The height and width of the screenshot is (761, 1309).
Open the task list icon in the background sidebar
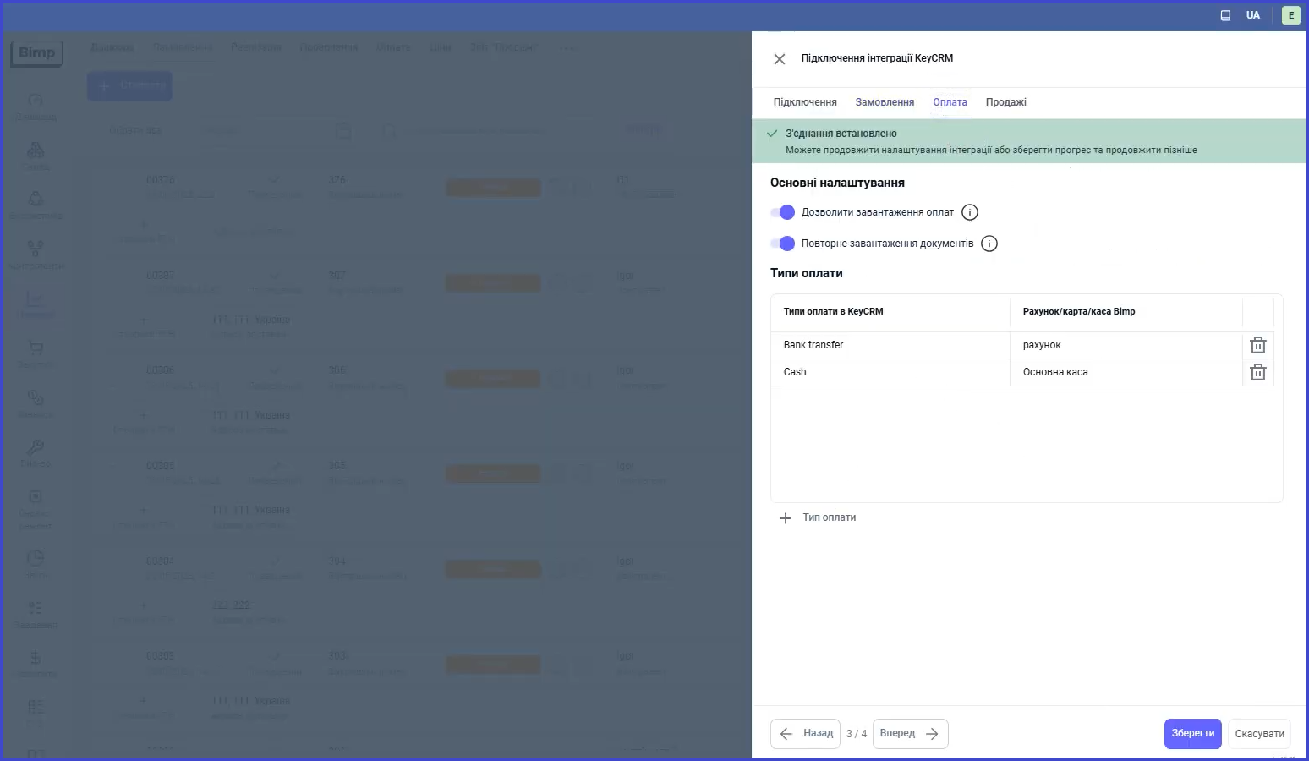pos(36,608)
